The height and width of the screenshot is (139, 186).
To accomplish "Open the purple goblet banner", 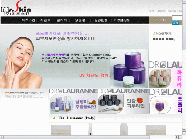I will [x=166, y=101].
